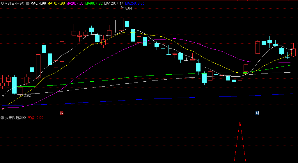Expand the 大阳反包副图 indicator dropdown arrow
Screen dimensions: 298x163
tap(2, 118)
